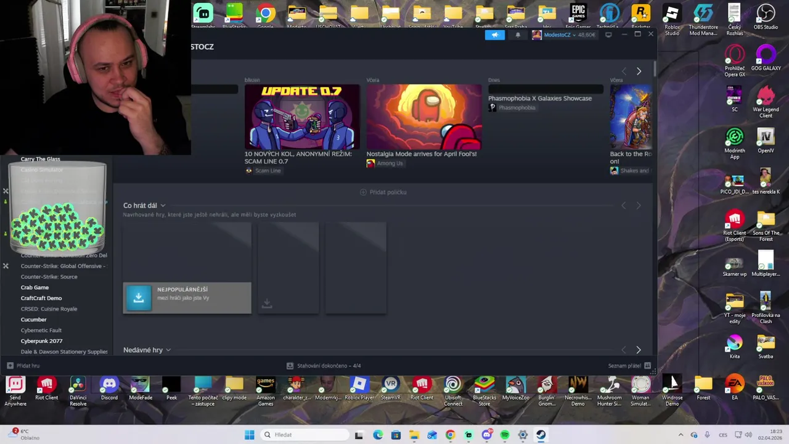Image resolution: width=789 pixels, height=444 pixels.
Task: Open GOG GALAXY desktop icon
Action: click(766, 57)
